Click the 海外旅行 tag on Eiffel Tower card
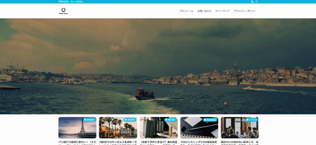 point(89,120)
